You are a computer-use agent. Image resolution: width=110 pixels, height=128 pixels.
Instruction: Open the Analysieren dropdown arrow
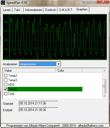[59, 64]
